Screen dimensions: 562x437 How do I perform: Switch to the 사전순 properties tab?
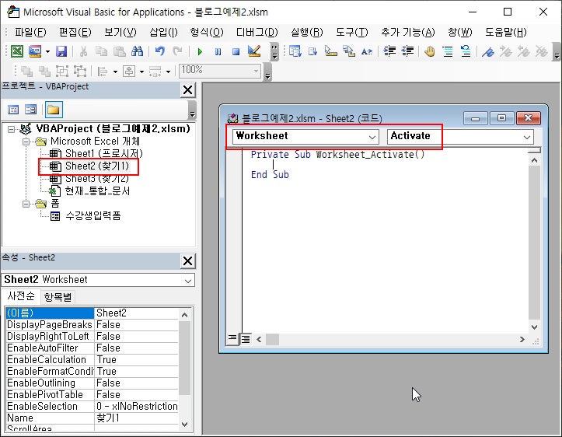pyautogui.click(x=21, y=296)
